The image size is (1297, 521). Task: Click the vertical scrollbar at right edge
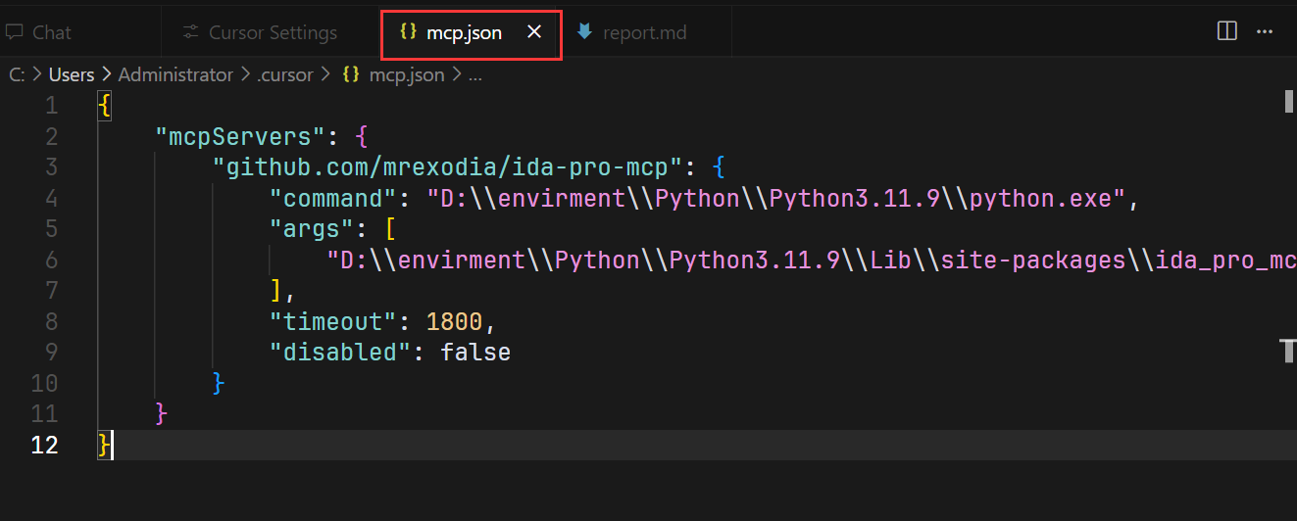click(x=1289, y=102)
